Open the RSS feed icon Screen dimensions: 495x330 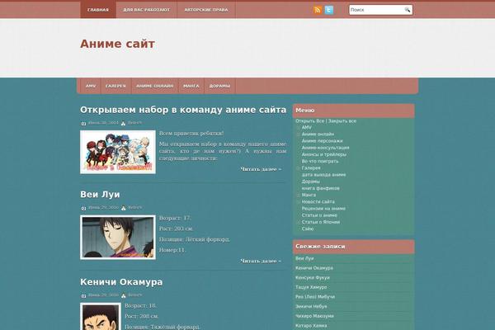[x=318, y=10]
